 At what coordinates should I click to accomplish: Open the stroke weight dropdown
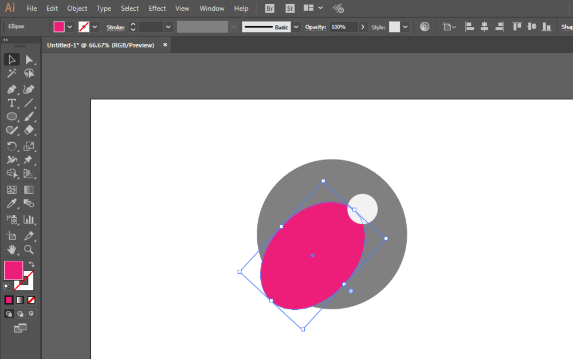pyautogui.click(x=168, y=27)
